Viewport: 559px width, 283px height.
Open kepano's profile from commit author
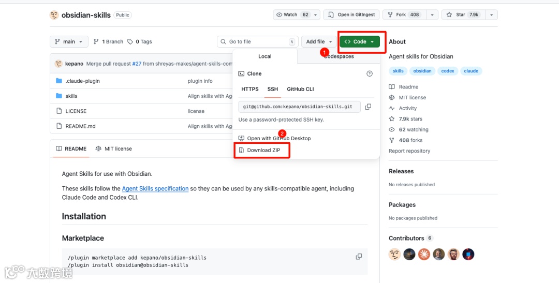(x=74, y=64)
